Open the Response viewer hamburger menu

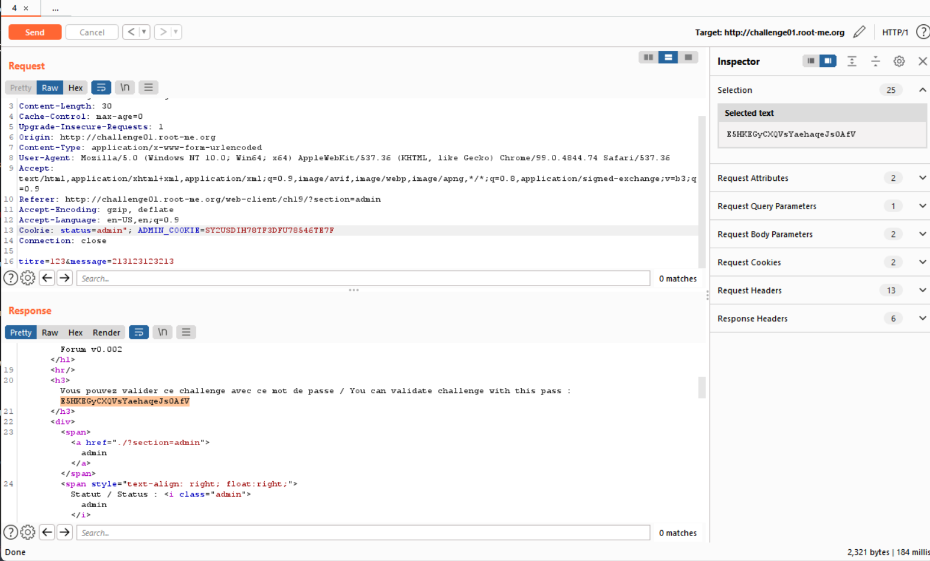(x=186, y=332)
